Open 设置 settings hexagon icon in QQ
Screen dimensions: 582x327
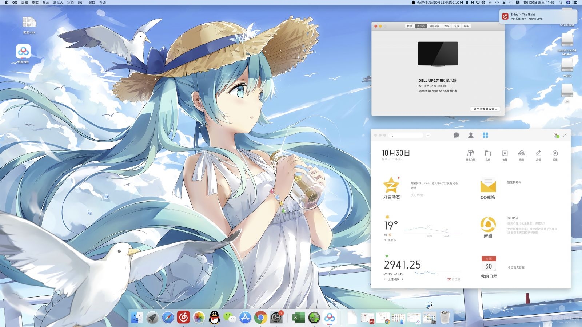pos(555,155)
